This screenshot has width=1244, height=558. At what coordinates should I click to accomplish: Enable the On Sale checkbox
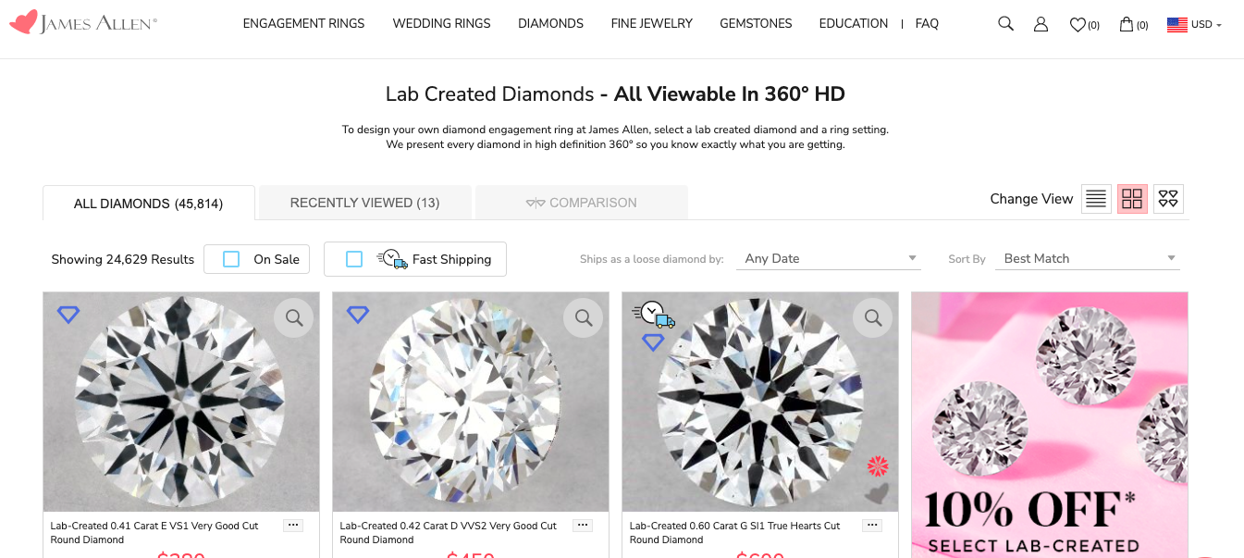point(231,259)
